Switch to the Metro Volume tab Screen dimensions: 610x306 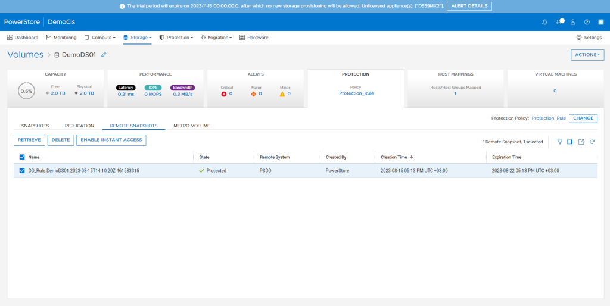pyautogui.click(x=192, y=126)
